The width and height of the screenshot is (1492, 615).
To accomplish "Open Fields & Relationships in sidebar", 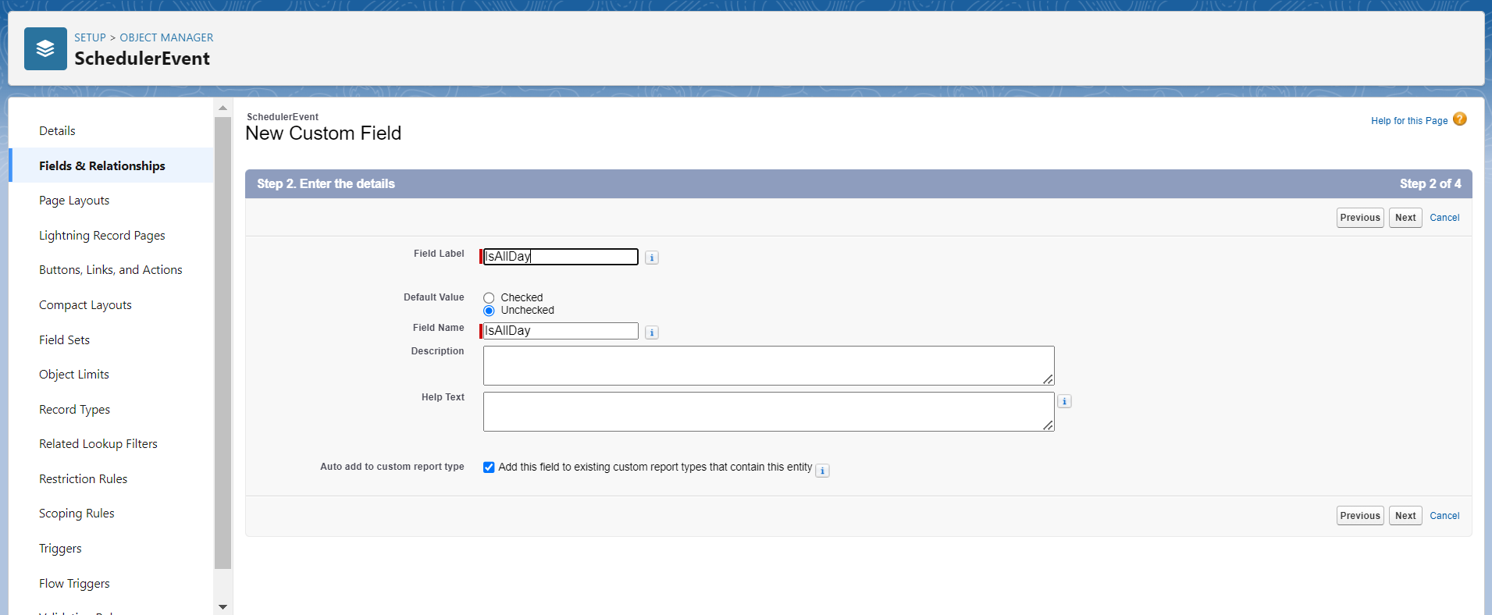I will tap(102, 165).
